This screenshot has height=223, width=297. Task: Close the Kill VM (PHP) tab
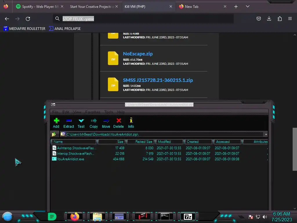[x=171, y=6]
